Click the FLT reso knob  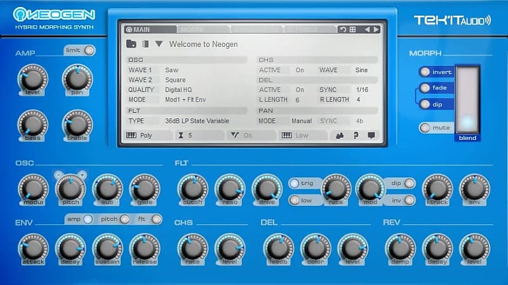pyautogui.click(x=230, y=189)
